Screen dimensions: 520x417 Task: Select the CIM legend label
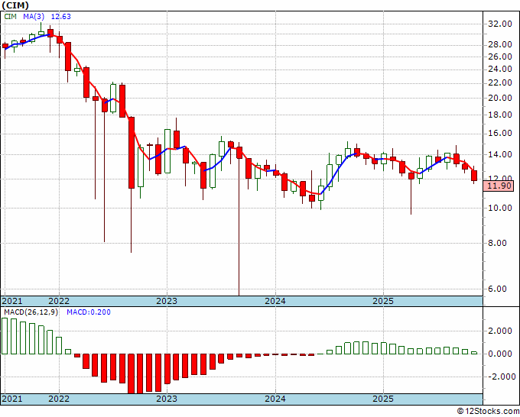[10, 17]
